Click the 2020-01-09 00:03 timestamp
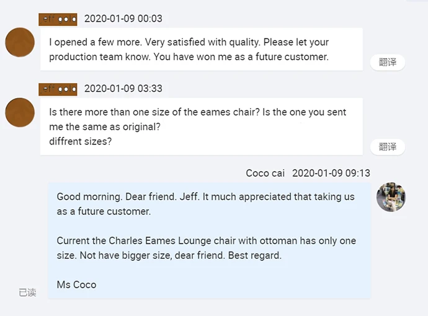Viewport: 428px width, 316px height. click(123, 19)
